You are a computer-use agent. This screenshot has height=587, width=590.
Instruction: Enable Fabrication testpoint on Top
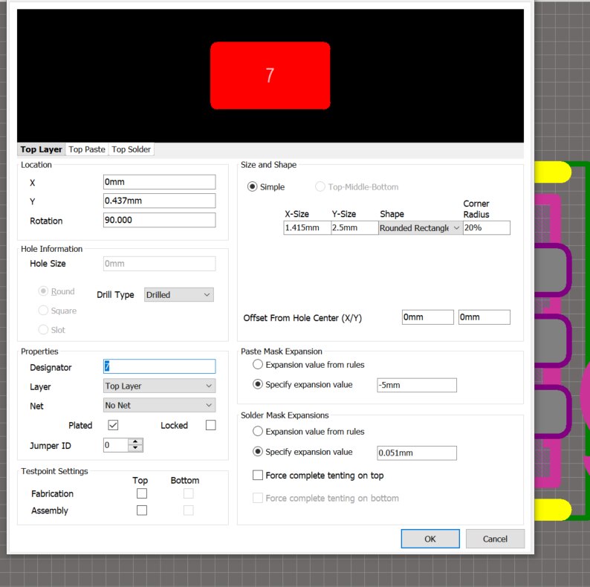pyautogui.click(x=142, y=493)
